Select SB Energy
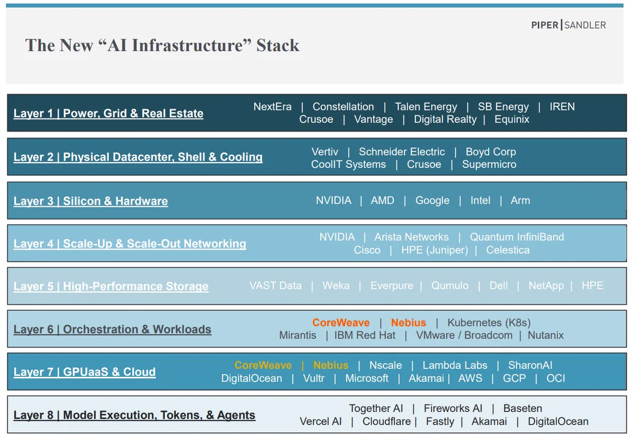 coord(503,107)
